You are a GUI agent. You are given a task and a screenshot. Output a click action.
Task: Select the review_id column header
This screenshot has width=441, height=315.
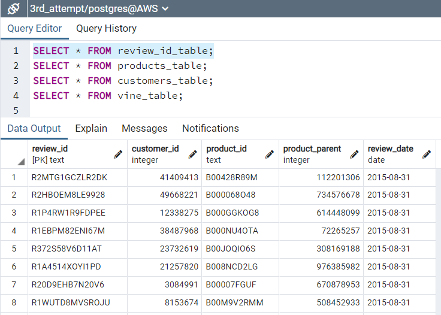pos(78,155)
